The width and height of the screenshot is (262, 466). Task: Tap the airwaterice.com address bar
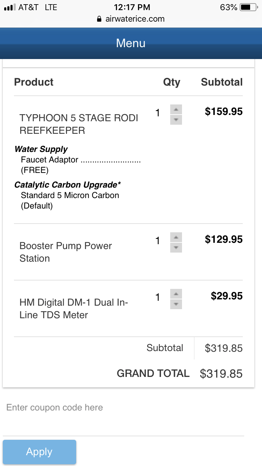click(x=135, y=19)
